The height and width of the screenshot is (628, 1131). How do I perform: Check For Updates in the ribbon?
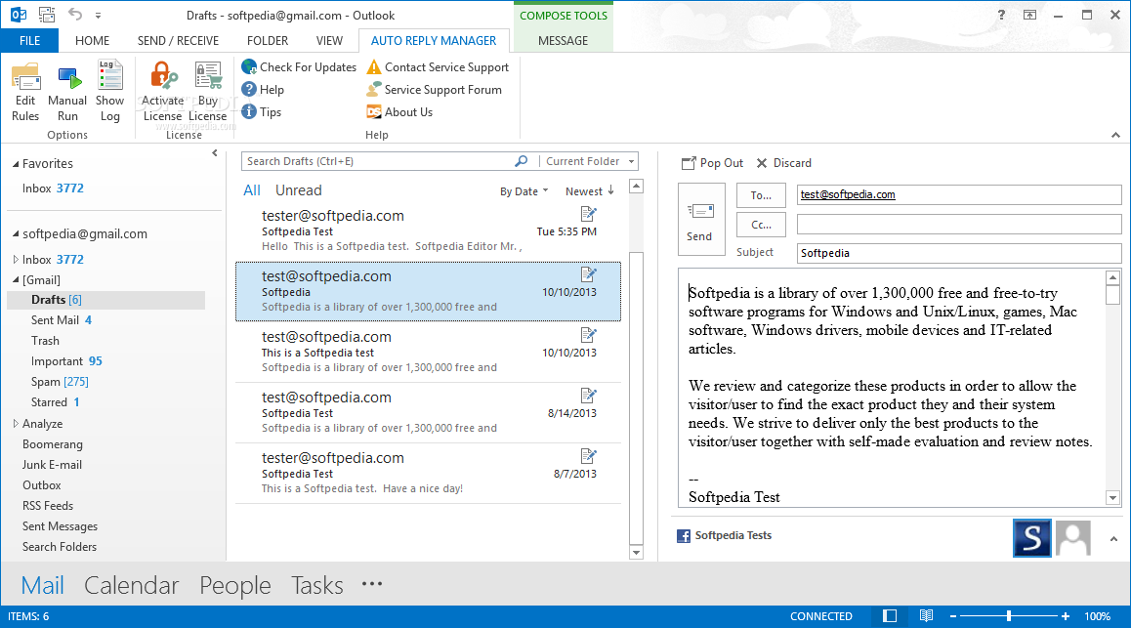click(299, 67)
